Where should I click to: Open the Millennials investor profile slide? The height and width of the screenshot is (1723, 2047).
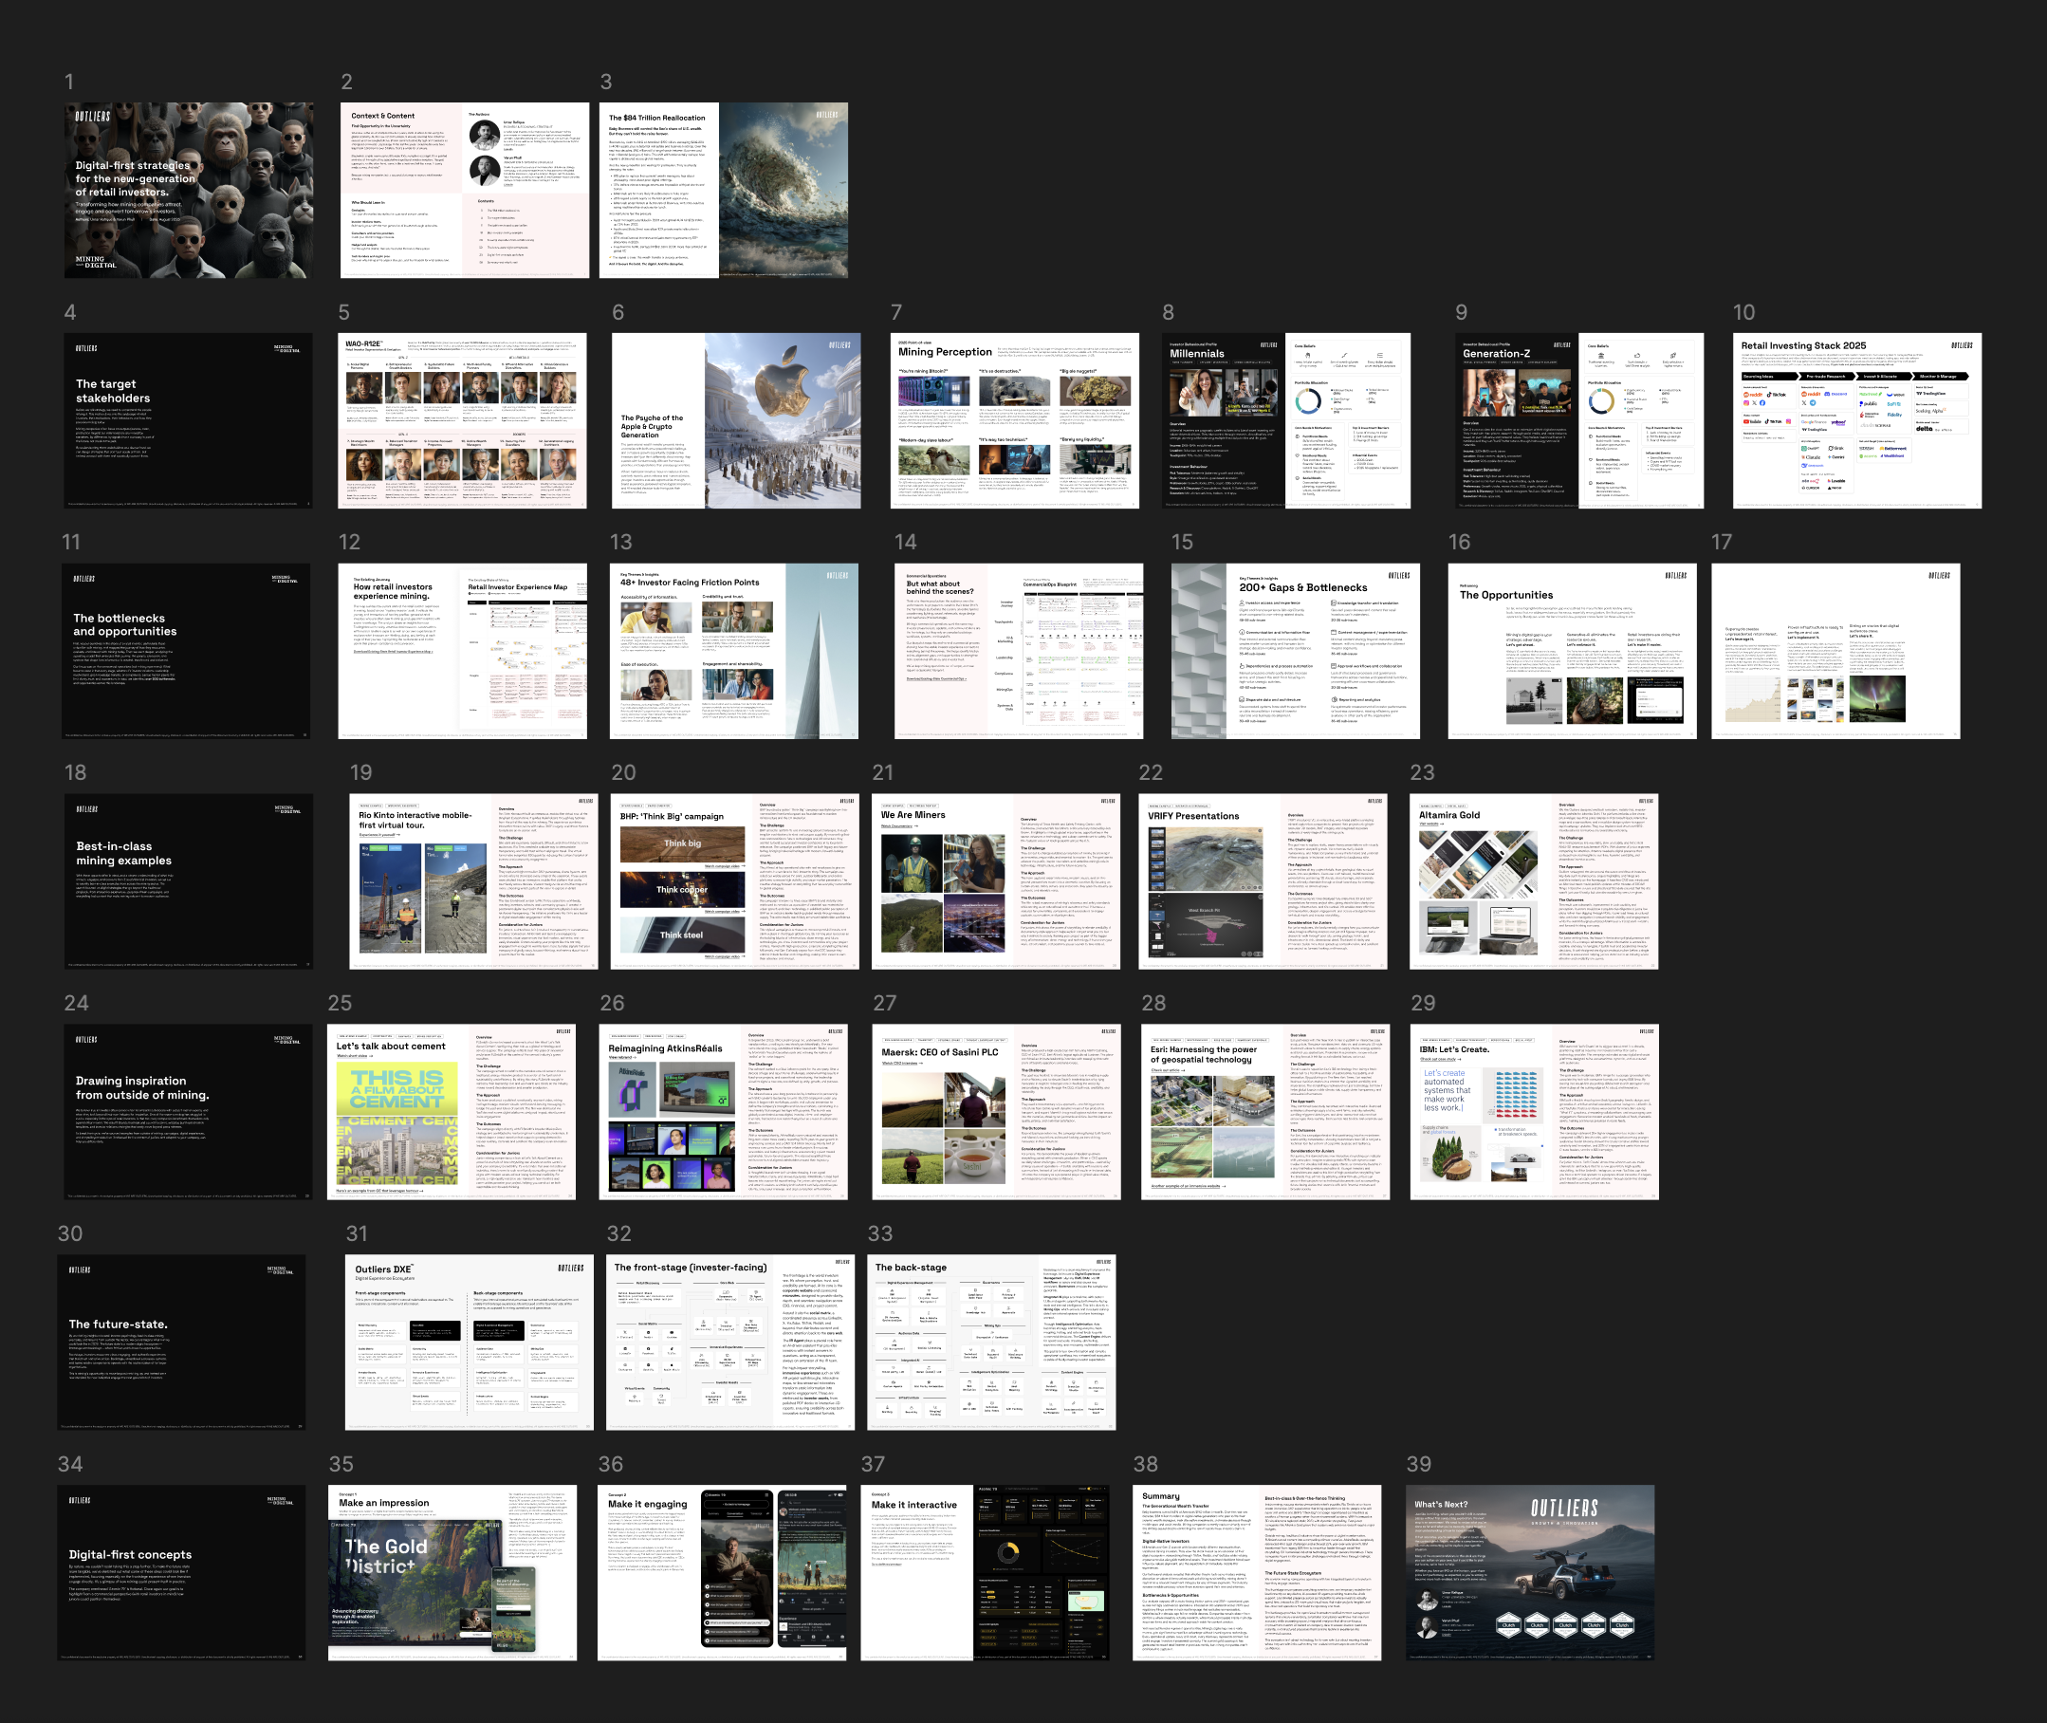pos(1285,420)
